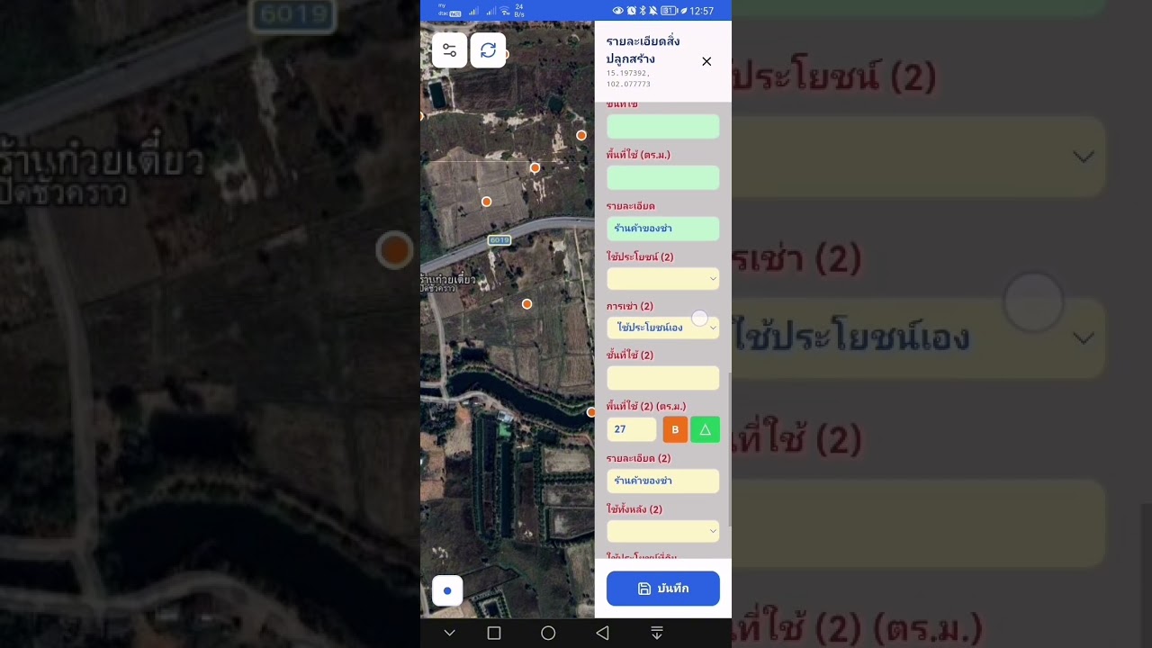
Task: Tap the down chevron in navigation bar
Action: pos(449,634)
